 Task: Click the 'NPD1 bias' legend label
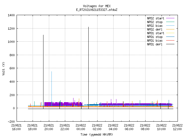pos(155,41)
